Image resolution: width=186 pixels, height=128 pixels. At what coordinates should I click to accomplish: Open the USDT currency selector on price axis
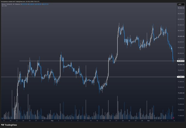click(x=181, y=4)
